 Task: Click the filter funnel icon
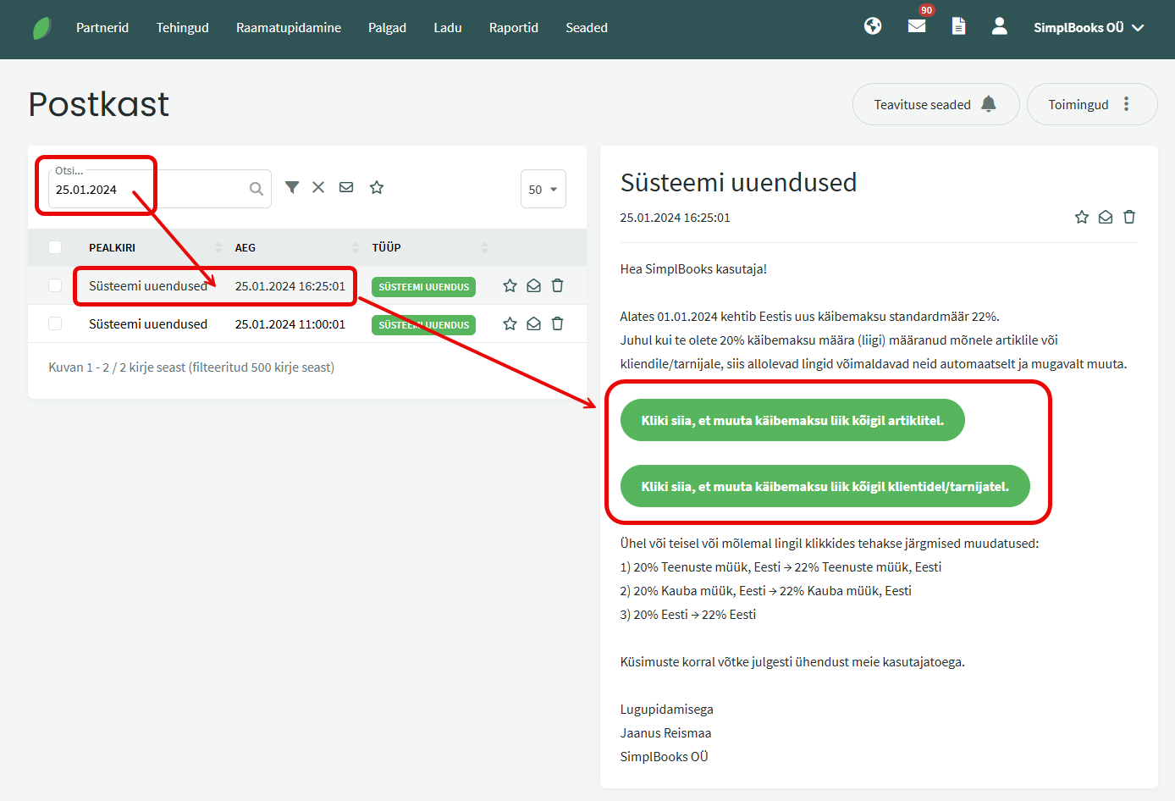[292, 187]
